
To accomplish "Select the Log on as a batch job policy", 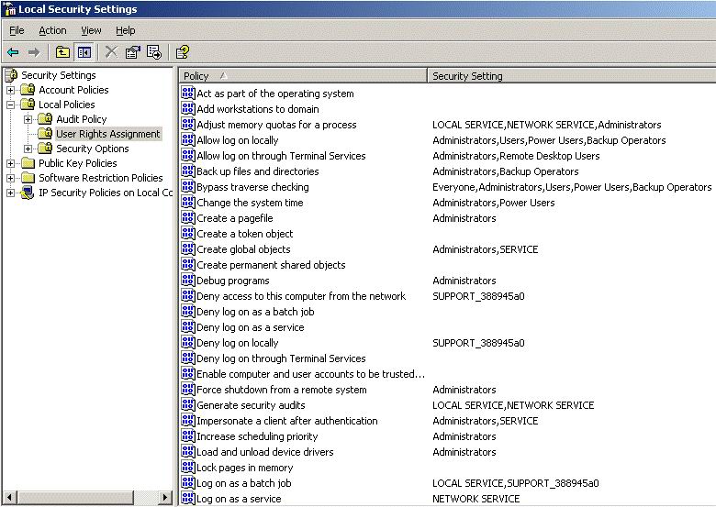I will [x=244, y=483].
